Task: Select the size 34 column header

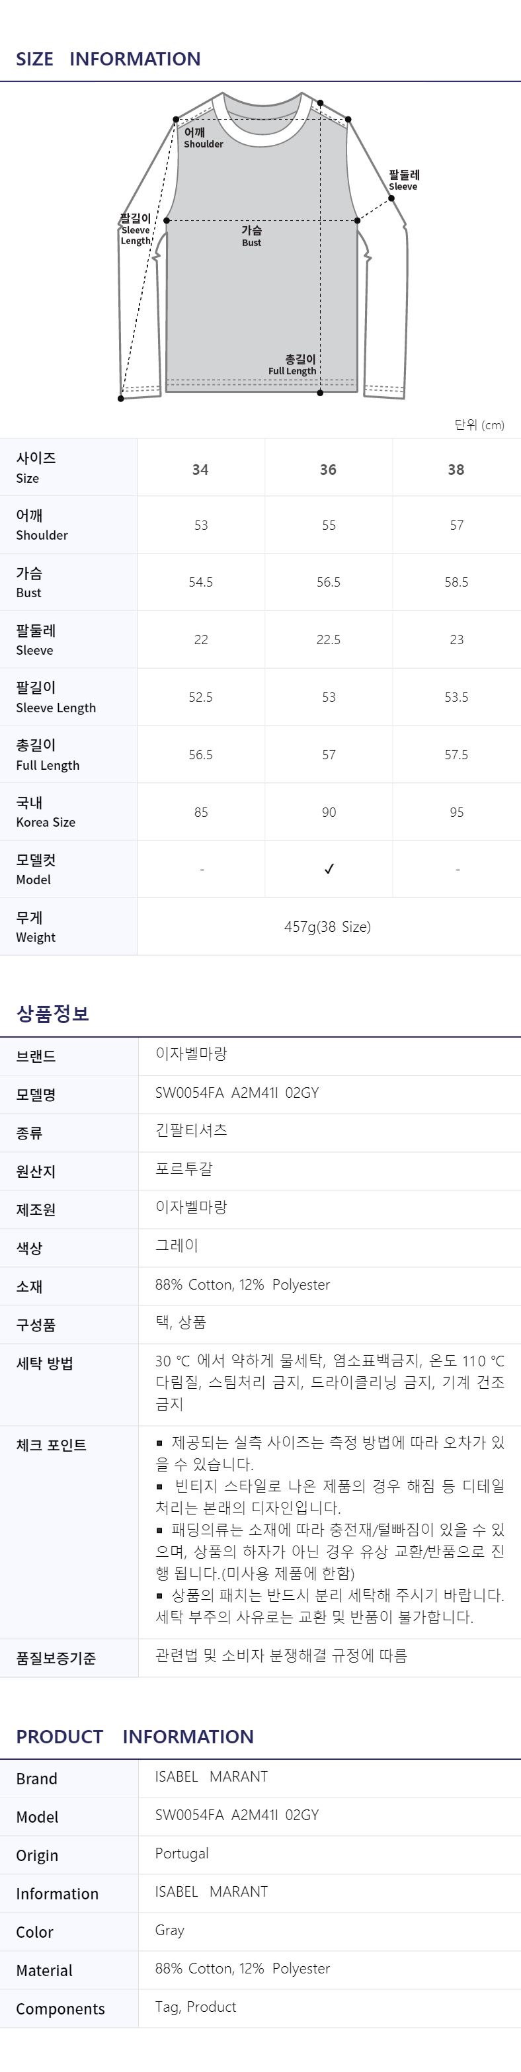Action: 200,469
